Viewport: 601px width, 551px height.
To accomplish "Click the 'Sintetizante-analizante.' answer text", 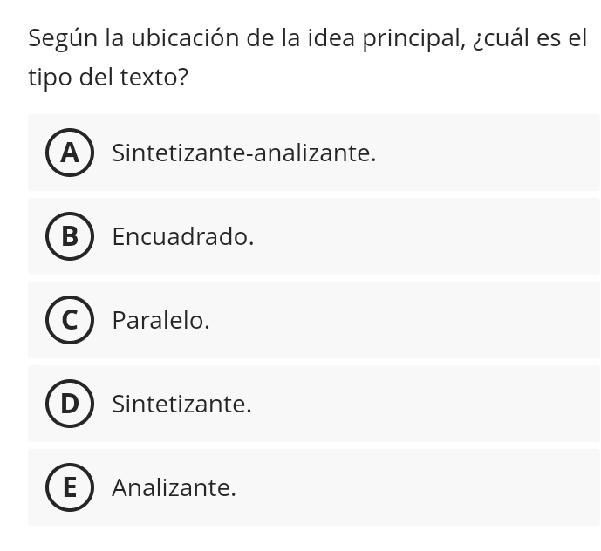I will click(x=244, y=153).
